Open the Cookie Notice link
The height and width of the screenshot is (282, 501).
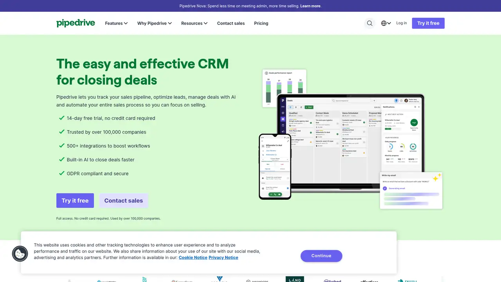(x=193, y=257)
